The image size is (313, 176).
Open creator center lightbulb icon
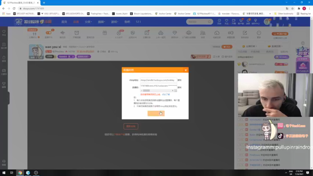click(255, 22)
